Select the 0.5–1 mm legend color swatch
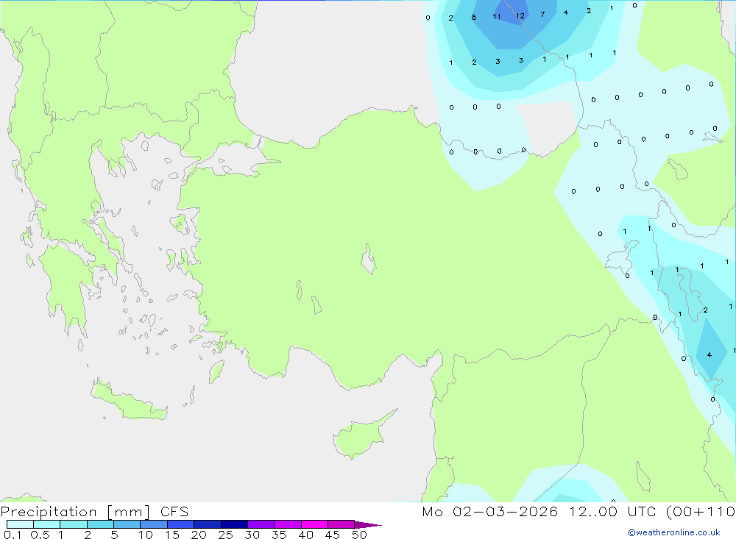 tap(47, 524)
